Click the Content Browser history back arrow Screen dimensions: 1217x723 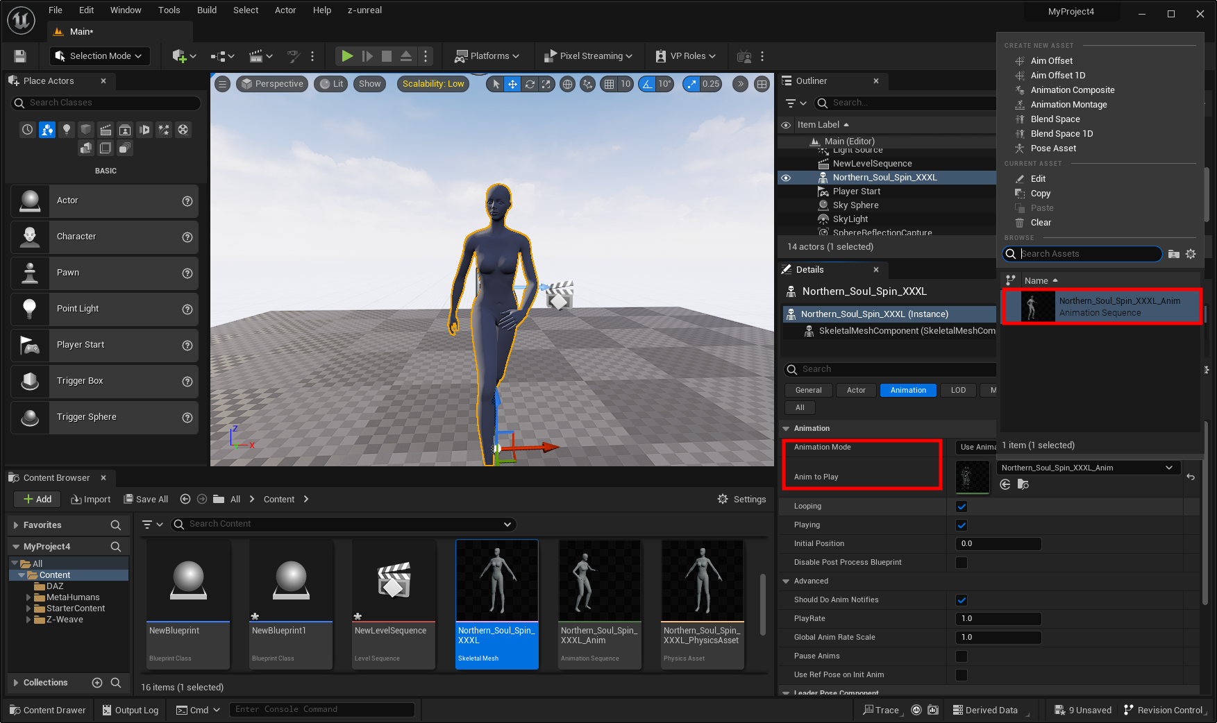pos(185,499)
